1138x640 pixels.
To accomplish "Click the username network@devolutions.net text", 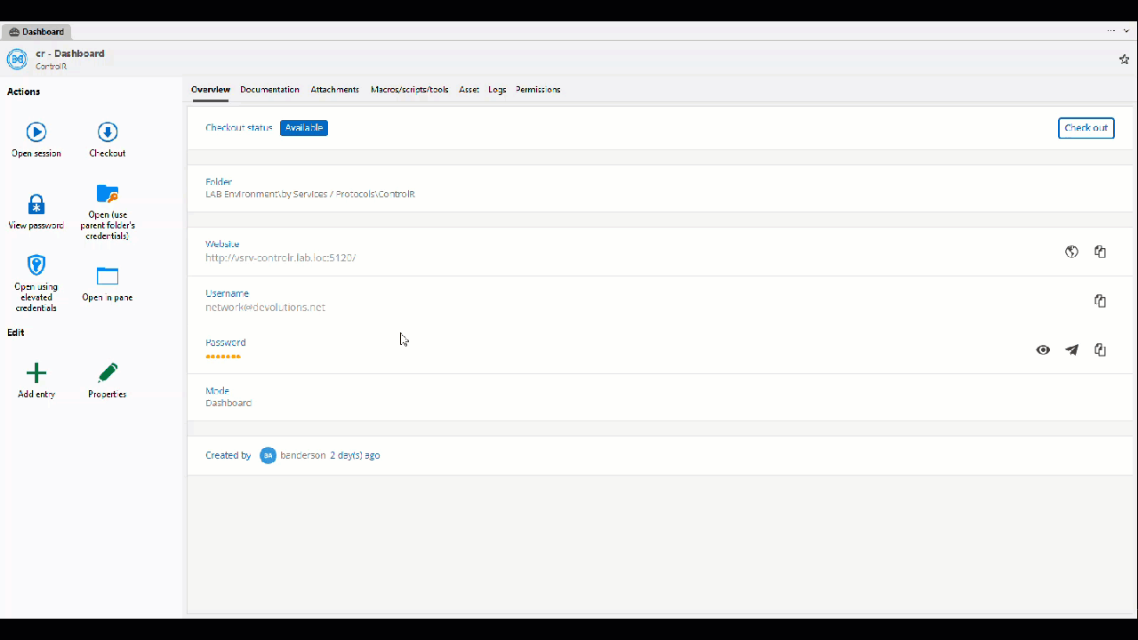I will coord(265,308).
